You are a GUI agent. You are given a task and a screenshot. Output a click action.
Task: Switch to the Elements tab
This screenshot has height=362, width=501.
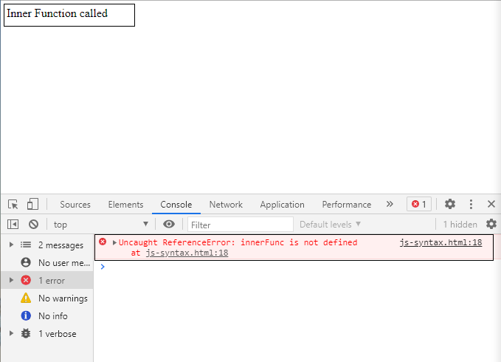125,205
